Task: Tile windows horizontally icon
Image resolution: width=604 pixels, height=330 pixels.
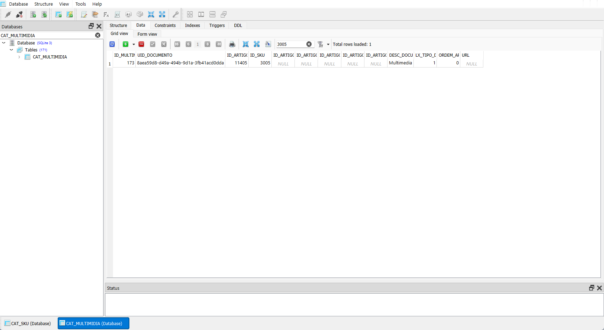Action: coord(201,14)
